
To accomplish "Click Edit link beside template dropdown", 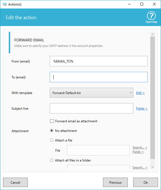I will (x=140, y=93).
